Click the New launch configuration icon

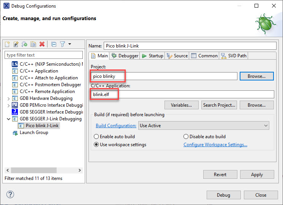pos(8,44)
